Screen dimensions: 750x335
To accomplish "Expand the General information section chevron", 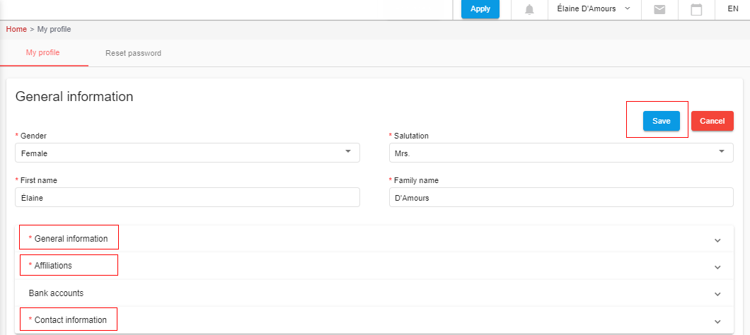I will pos(717,240).
